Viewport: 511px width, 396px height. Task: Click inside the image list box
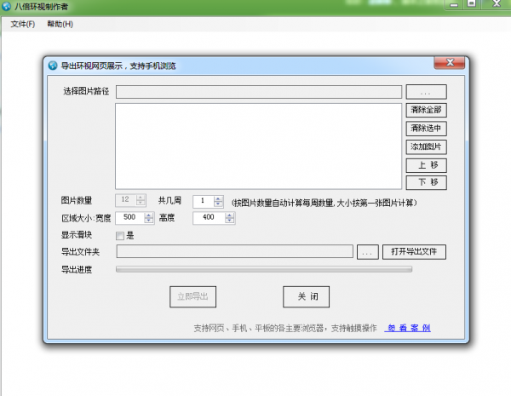point(258,146)
